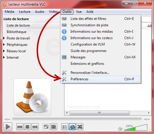Select Liste des effets et filtres
This screenshot has height=134, width=154.
click(100, 19)
